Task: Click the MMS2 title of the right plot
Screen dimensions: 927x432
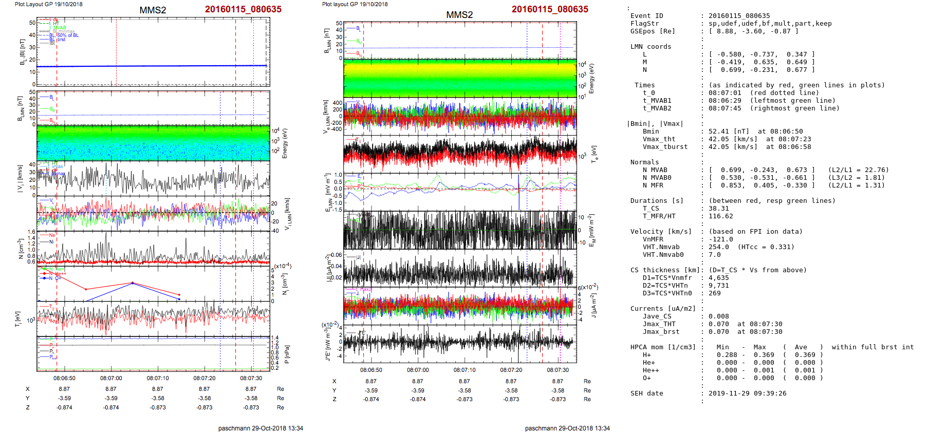Action: (x=459, y=15)
